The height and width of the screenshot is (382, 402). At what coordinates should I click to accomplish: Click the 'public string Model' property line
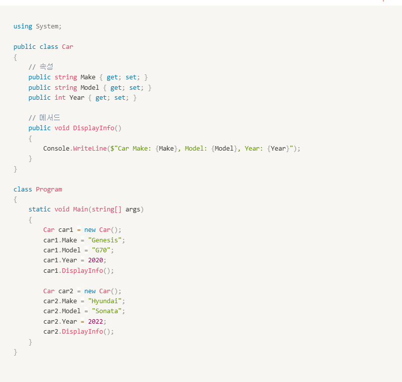point(90,88)
